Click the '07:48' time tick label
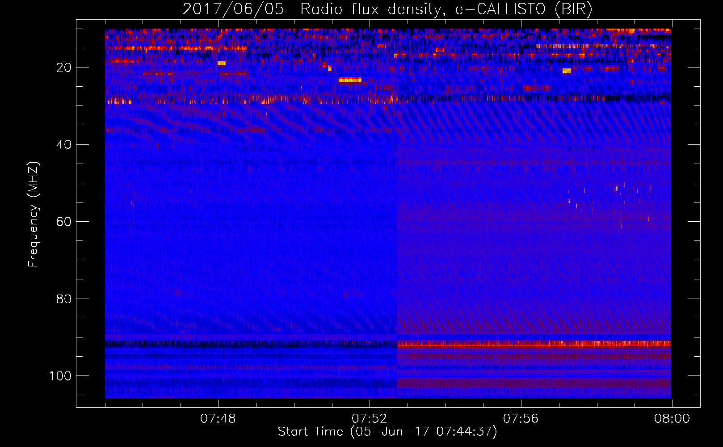Screen dimensions: 723x447 point(218,419)
